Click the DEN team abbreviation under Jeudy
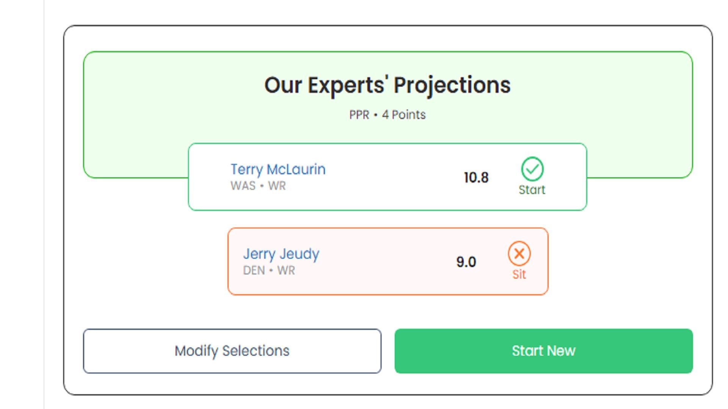 [254, 270]
